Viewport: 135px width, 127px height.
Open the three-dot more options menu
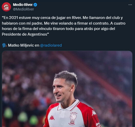130,5
